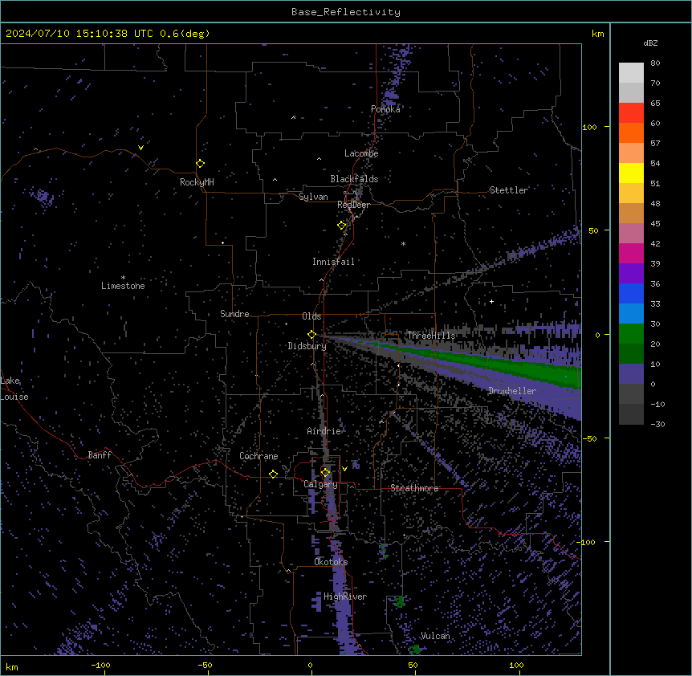
Task: Select the HighRiver label
Action: point(345,597)
